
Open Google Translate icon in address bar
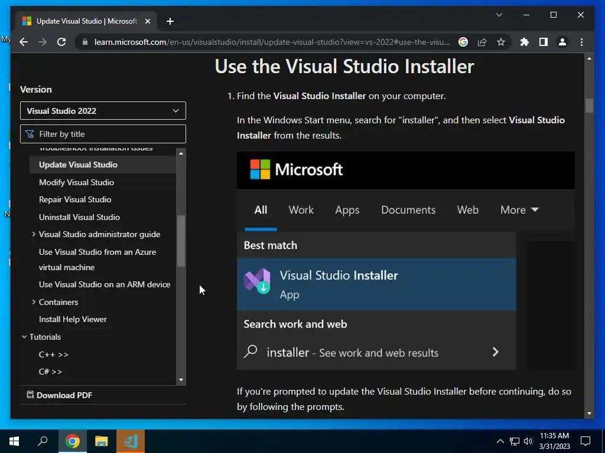click(x=463, y=42)
